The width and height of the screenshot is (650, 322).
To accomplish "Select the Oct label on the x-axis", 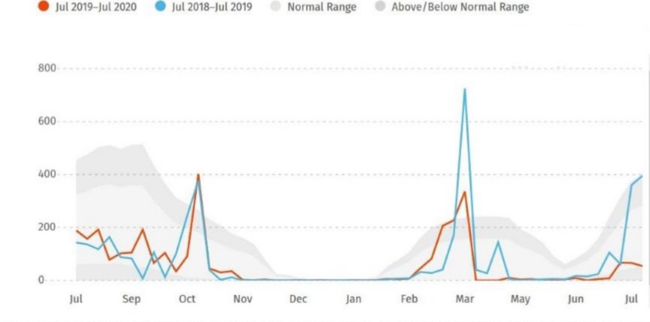I will 187,299.
